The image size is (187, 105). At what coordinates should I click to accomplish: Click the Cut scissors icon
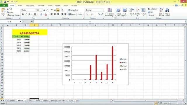pyautogui.click(x=8, y=9)
